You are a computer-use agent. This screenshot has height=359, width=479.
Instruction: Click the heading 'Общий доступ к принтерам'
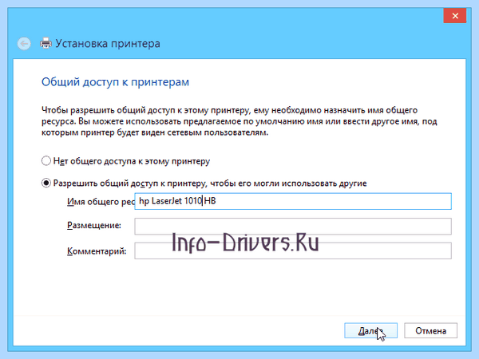click(x=115, y=82)
